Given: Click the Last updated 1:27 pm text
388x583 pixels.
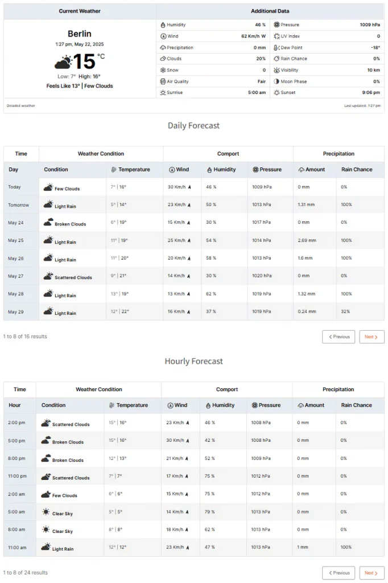Looking at the screenshot, I should pyautogui.click(x=362, y=105).
